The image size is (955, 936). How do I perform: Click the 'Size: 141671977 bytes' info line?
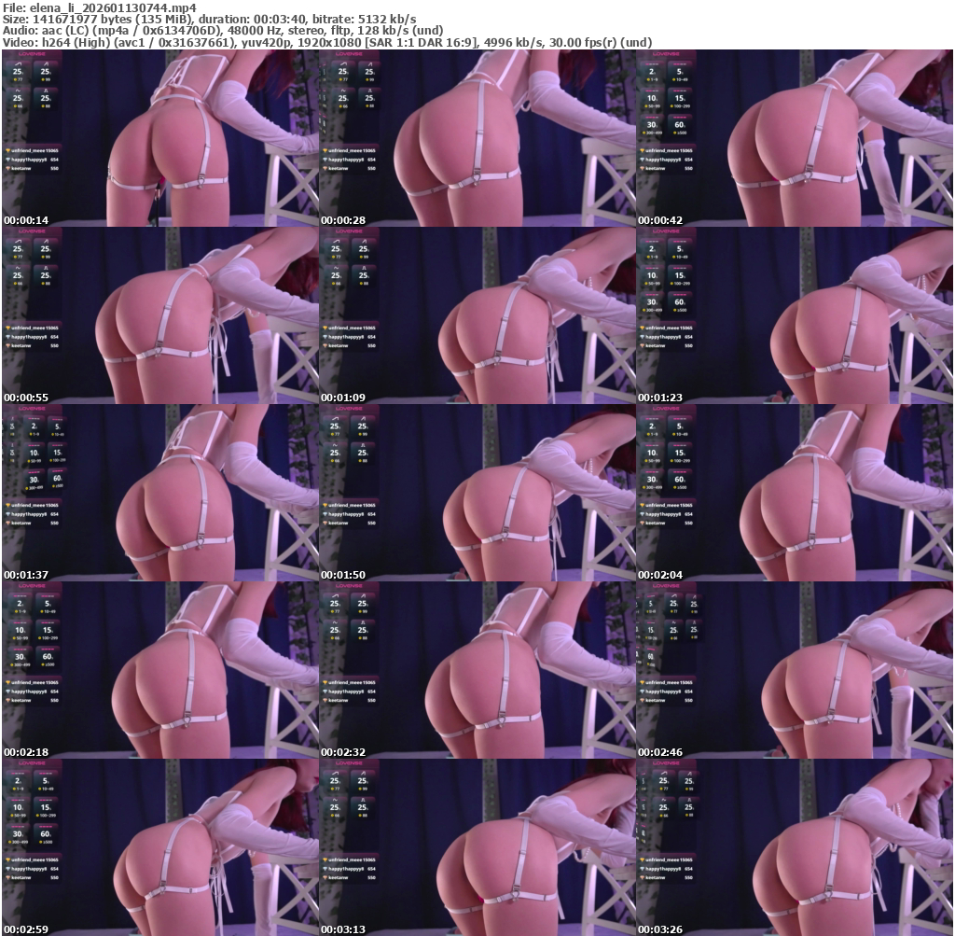210,20
